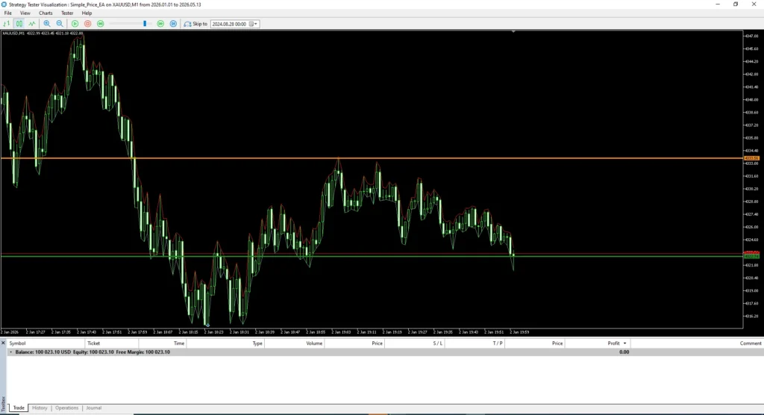Sort by the S / L column header
The image size is (764, 415).
415,343
